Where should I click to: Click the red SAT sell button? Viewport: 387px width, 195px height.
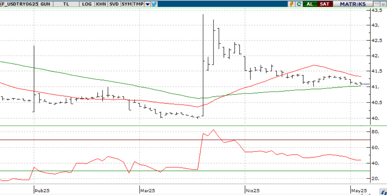pyautogui.click(x=325, y=4)
